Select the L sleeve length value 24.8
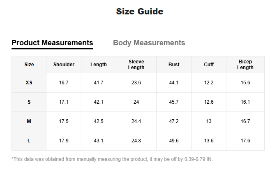Viewport: 279px width, 172px height. 136,141
